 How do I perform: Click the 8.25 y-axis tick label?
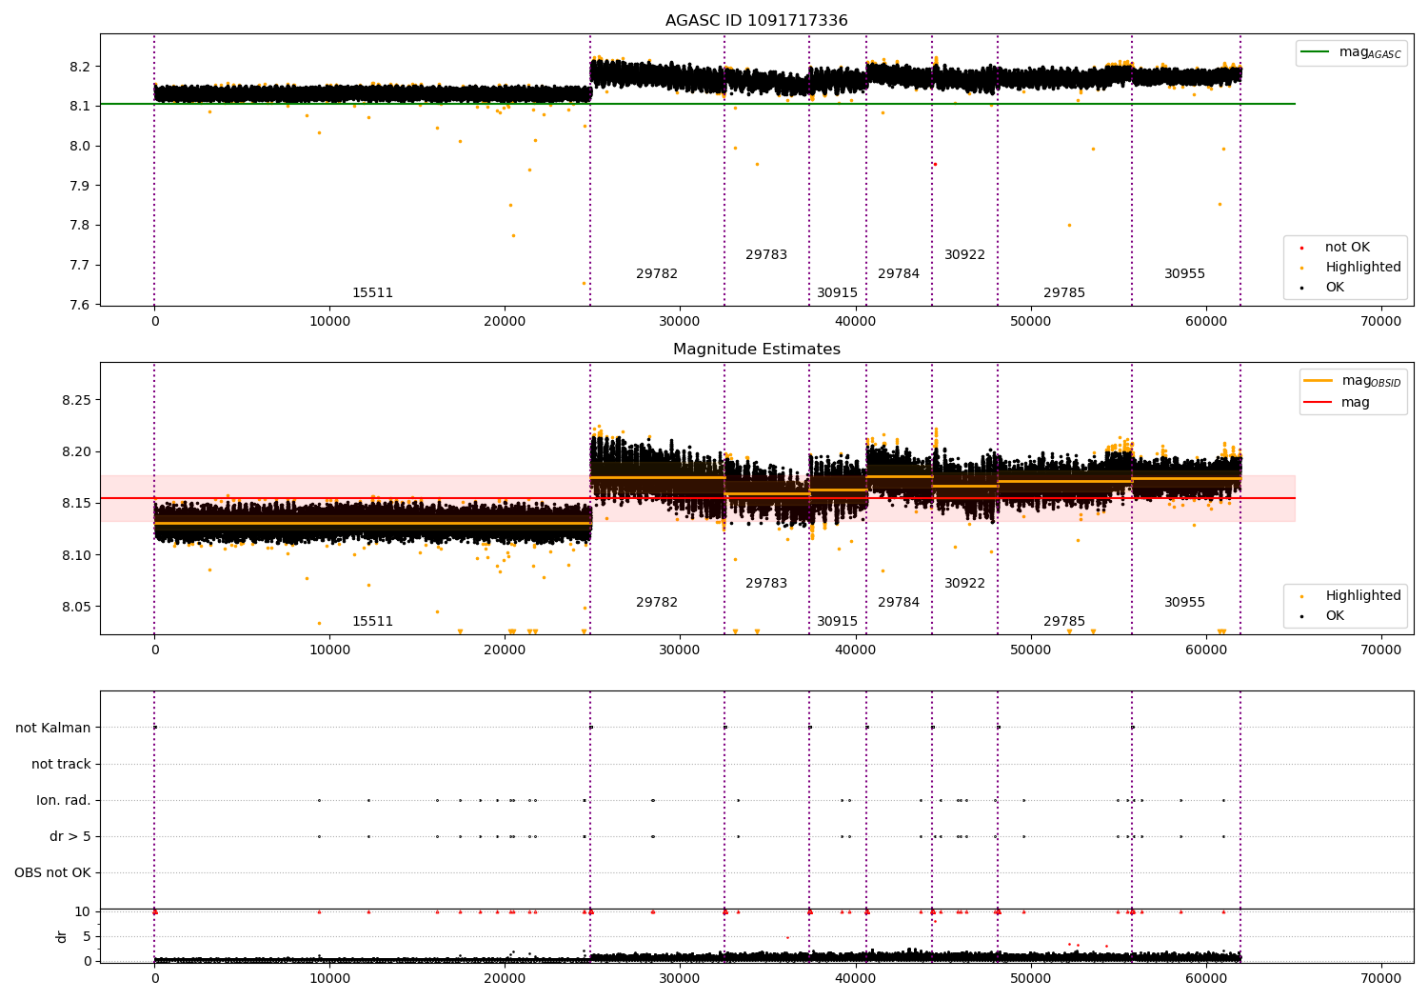76,400
